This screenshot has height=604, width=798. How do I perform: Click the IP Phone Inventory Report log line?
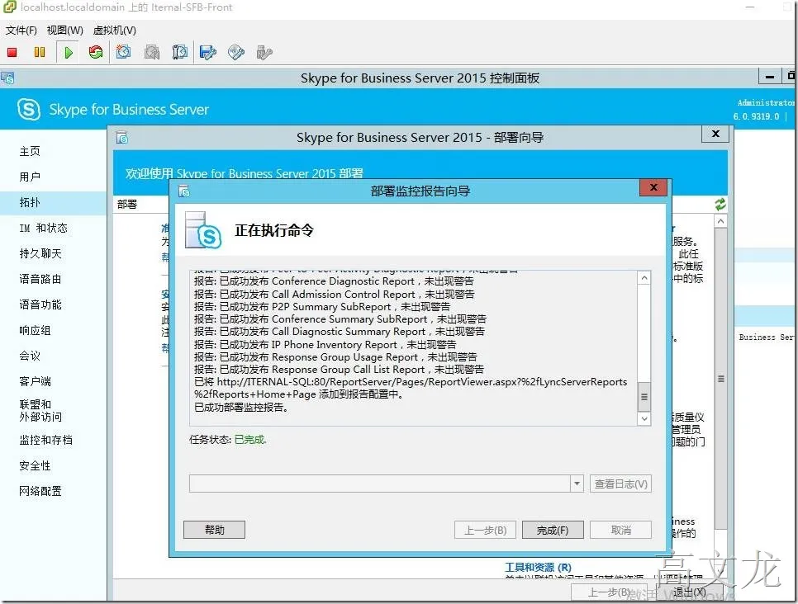325,344
